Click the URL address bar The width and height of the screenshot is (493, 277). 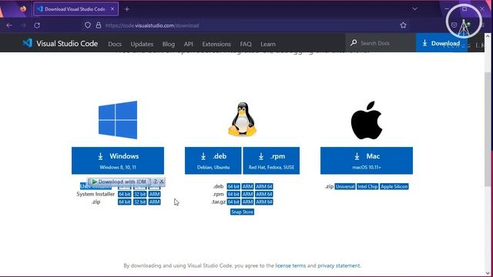coord(245,25)
